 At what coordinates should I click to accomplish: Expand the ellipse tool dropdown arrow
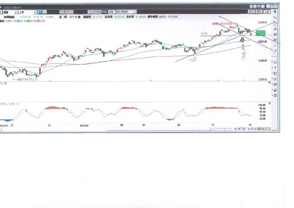(x=272, y=62)
